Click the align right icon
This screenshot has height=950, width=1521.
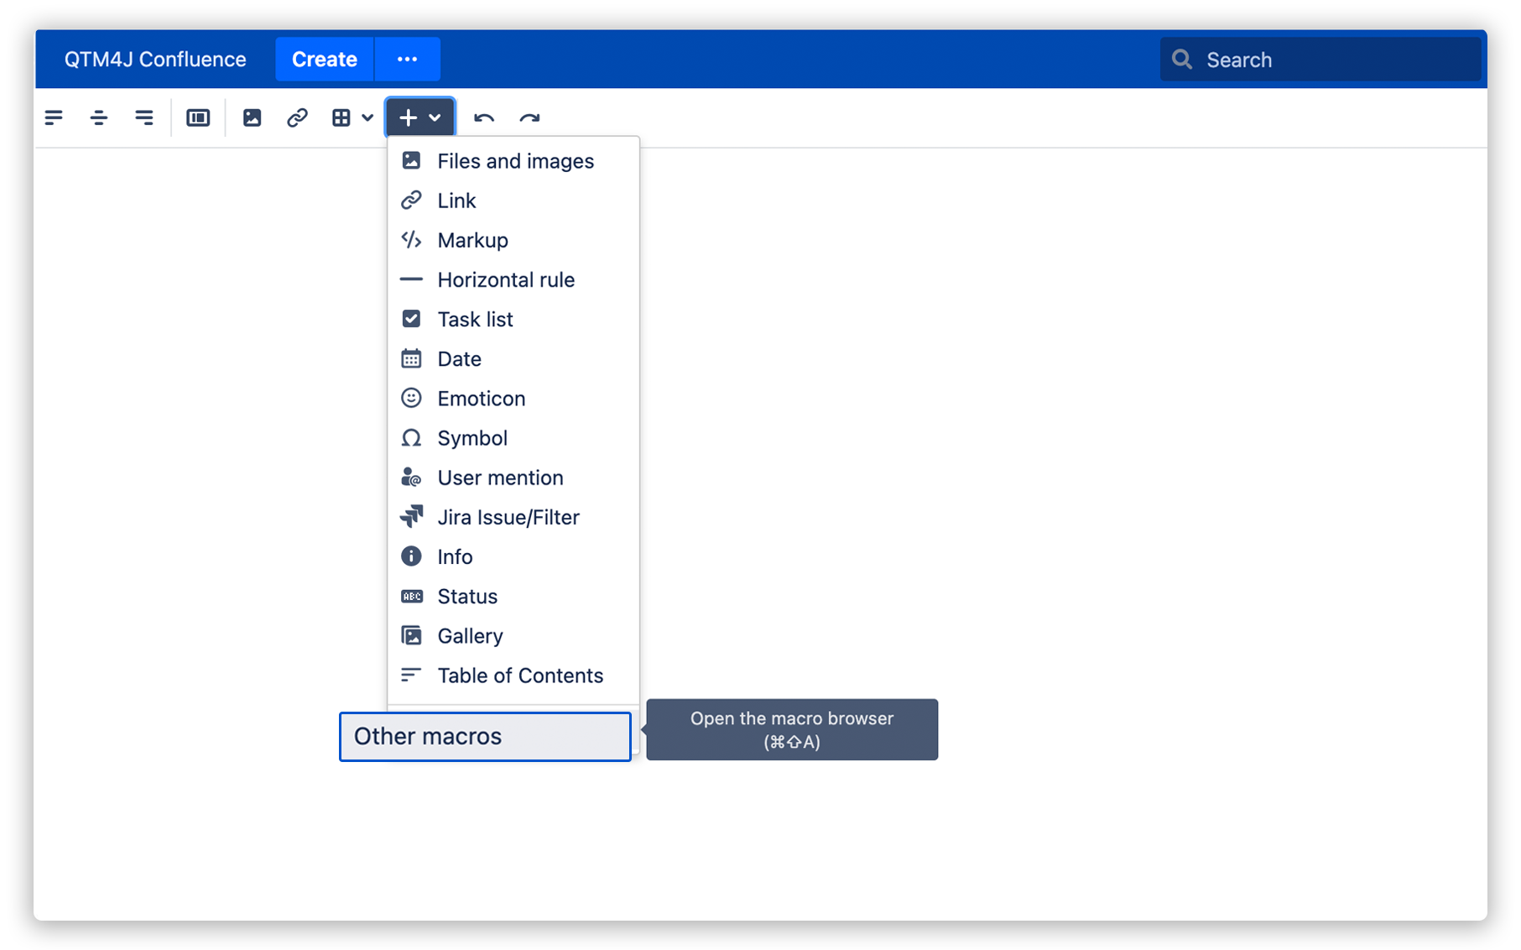coord(144,117)
